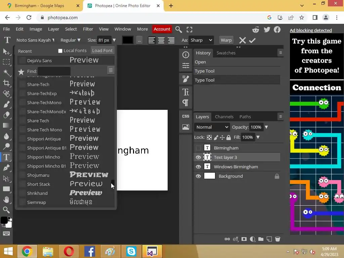344x258 pixels.
Task: Select the Move tool in left toolbar
Action: tap(6, 52)
